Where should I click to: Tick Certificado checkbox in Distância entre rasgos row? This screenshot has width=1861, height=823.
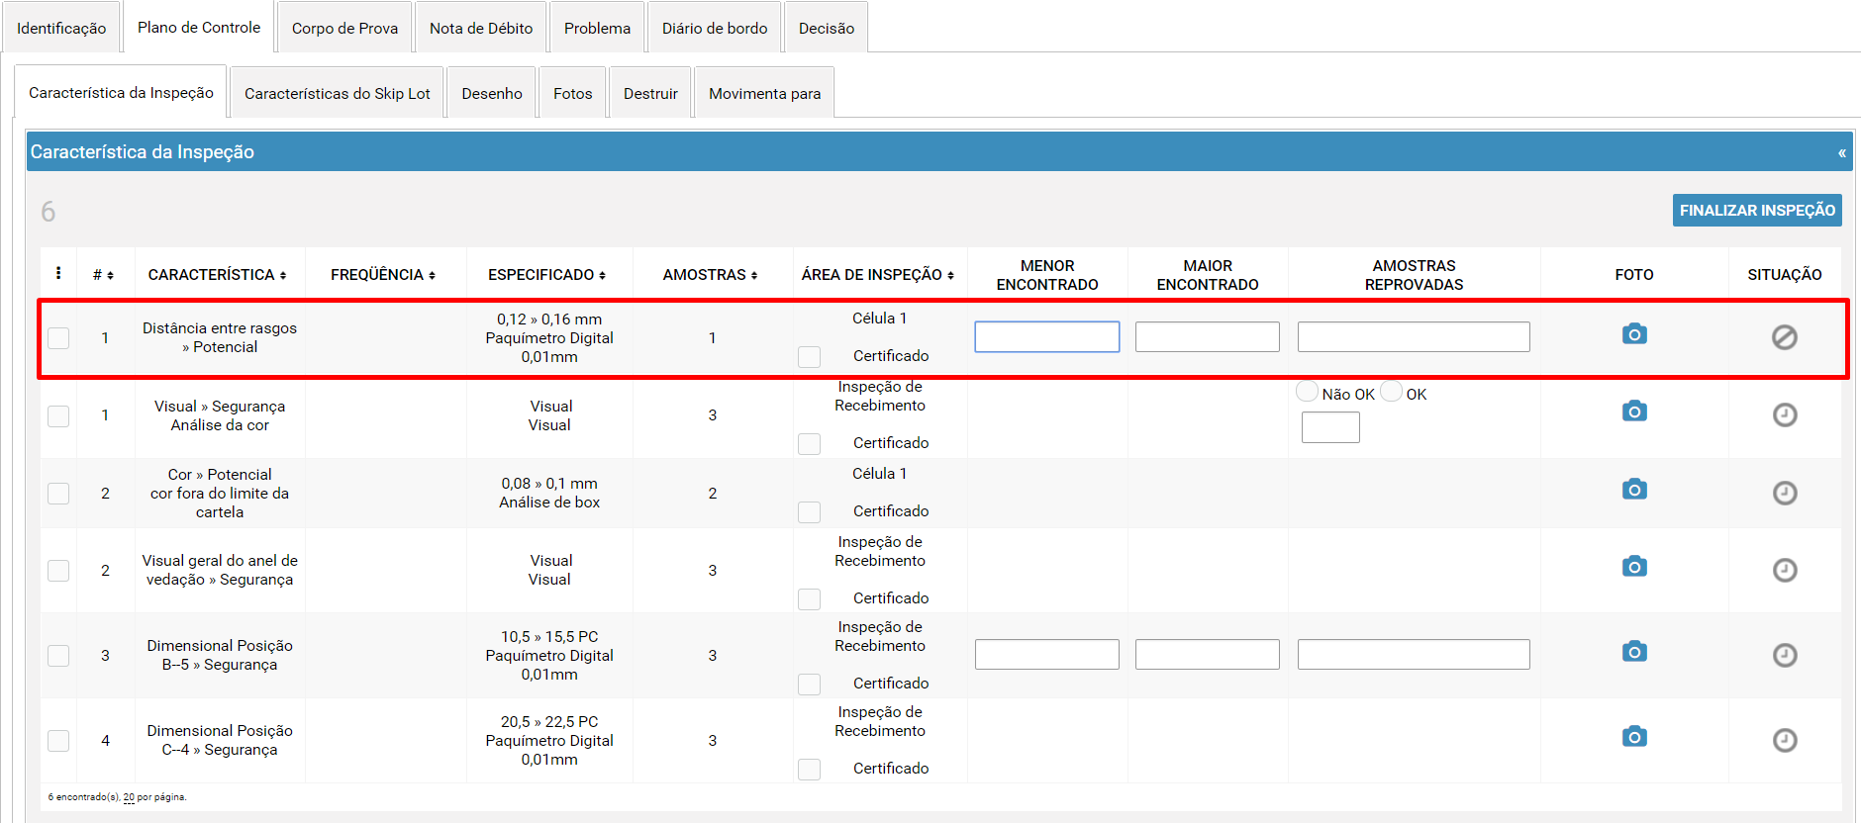tap(809, 357)
